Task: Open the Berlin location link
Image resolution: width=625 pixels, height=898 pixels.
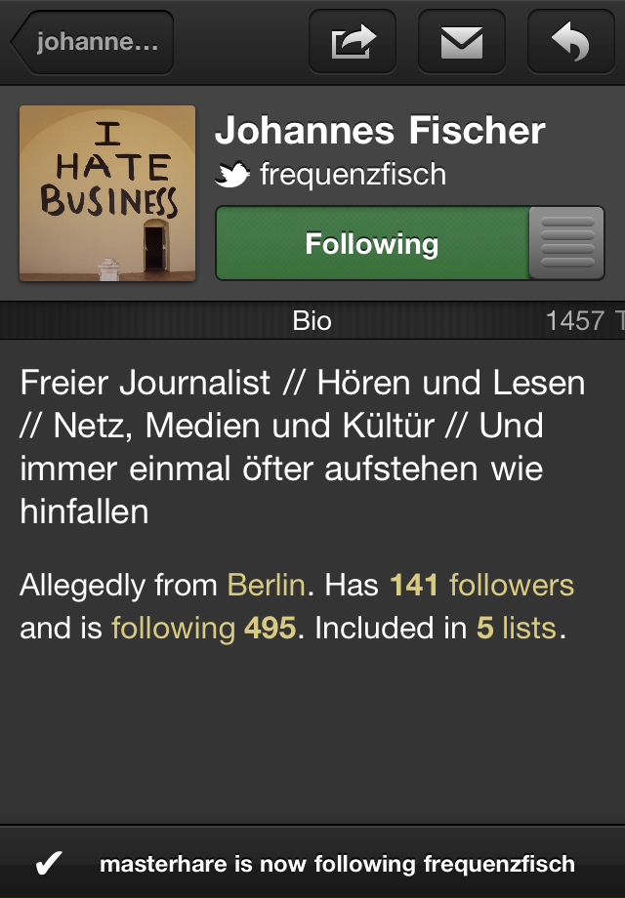Action: [267, 585]
